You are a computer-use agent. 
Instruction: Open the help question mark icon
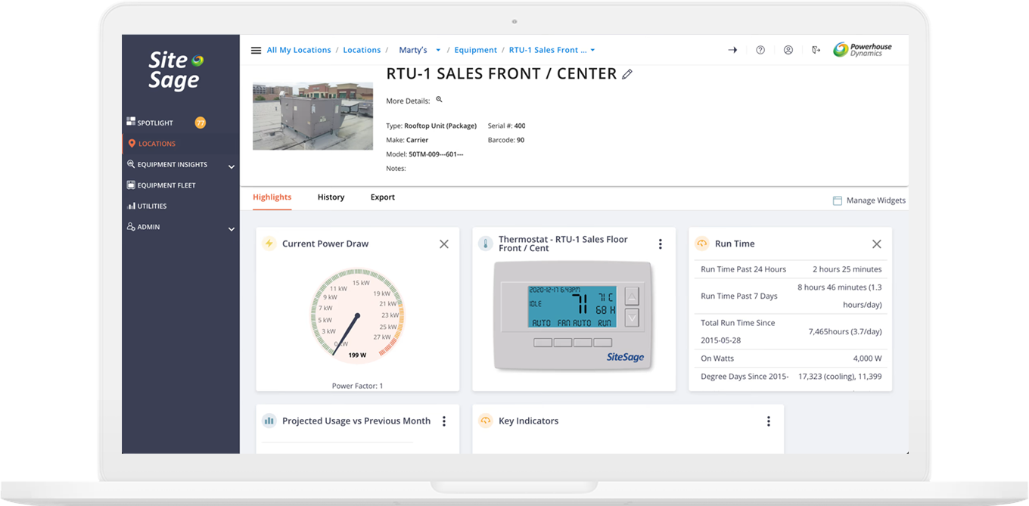tap(760, 50)
